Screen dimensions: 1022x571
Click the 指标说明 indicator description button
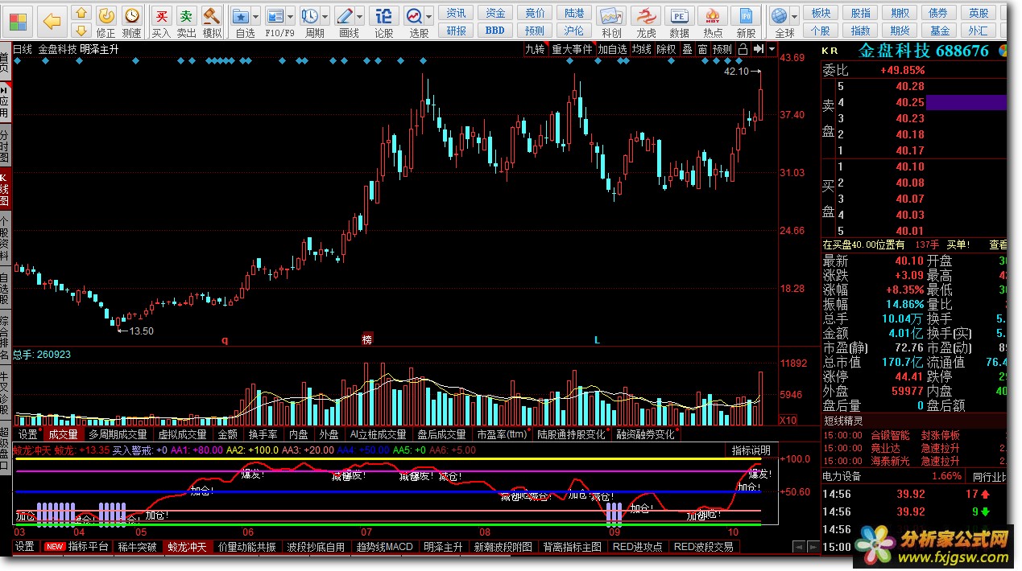(751, 450)
